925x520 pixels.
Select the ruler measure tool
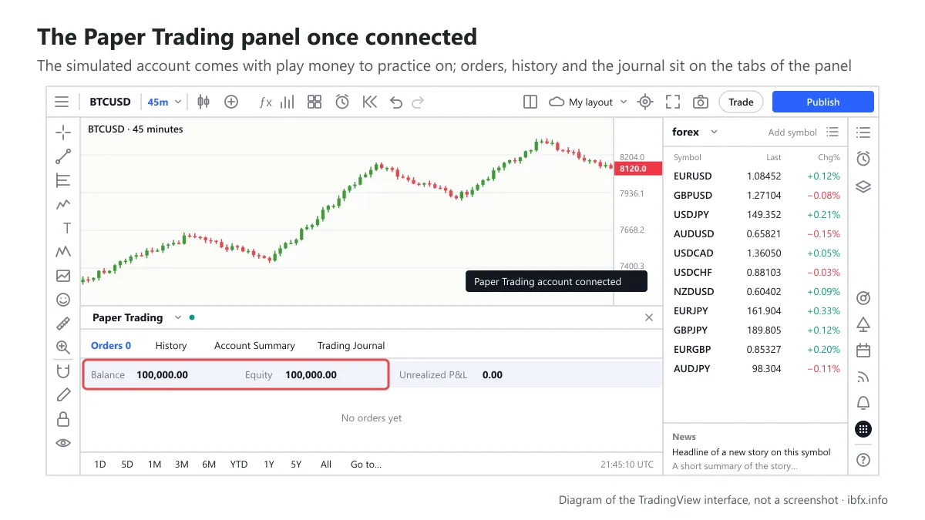click(63, 324)
